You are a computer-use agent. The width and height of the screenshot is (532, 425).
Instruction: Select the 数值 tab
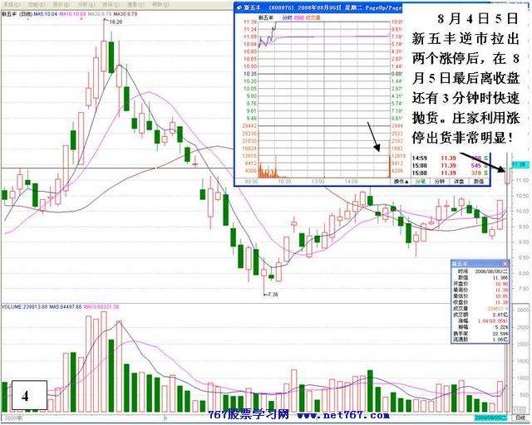480,181
